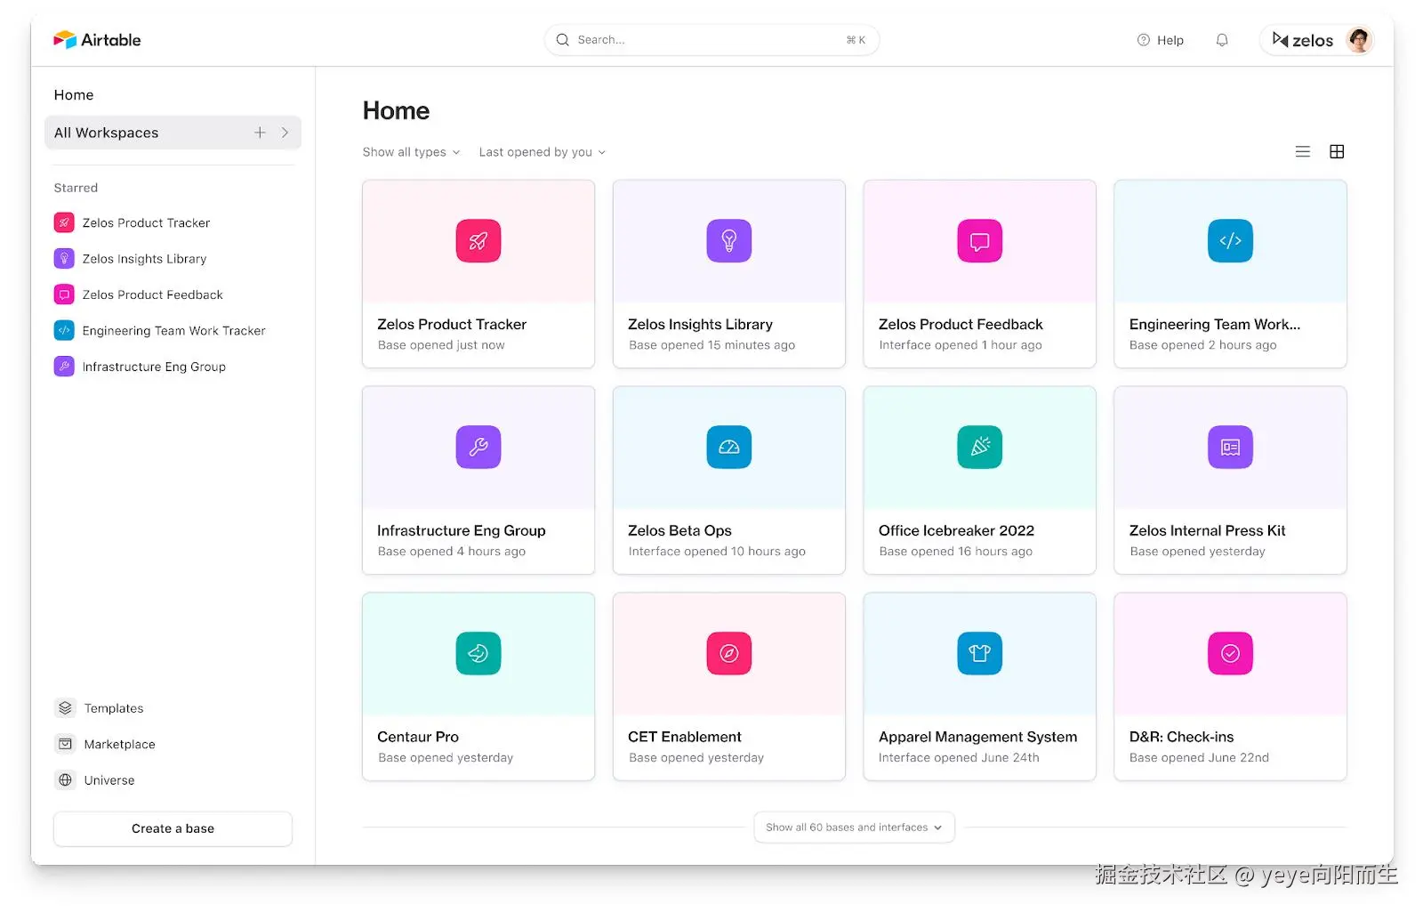Click the compass icon on CET Enablement card
Viewport: 1423px width, 912px height.
coord(729,654)
